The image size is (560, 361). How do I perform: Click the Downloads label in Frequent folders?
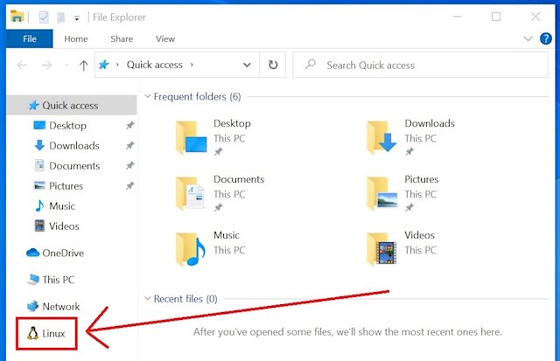pyautogui.click(x=430, y=123)
